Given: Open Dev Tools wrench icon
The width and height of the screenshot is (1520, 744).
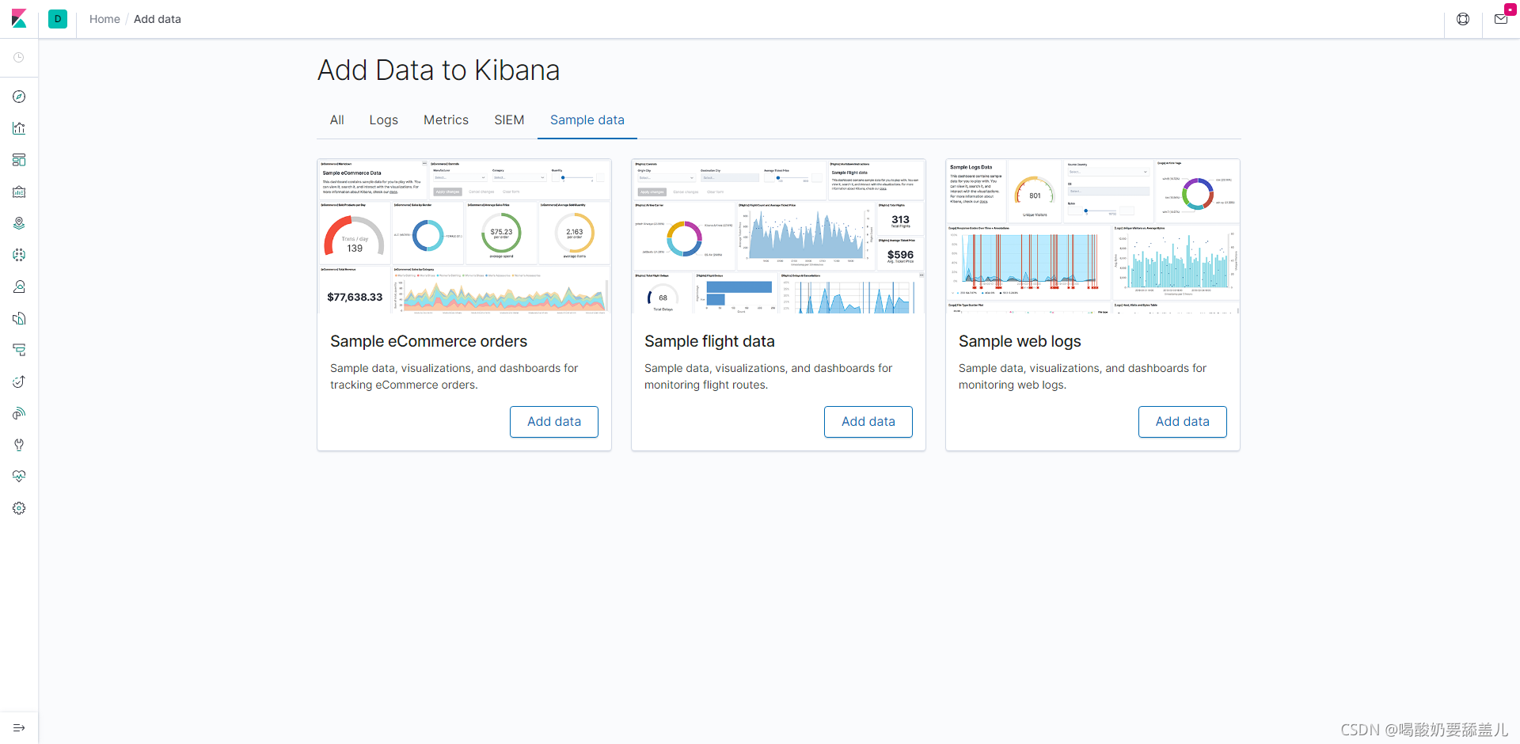Looking at the screenshot, I should [19, 445].
